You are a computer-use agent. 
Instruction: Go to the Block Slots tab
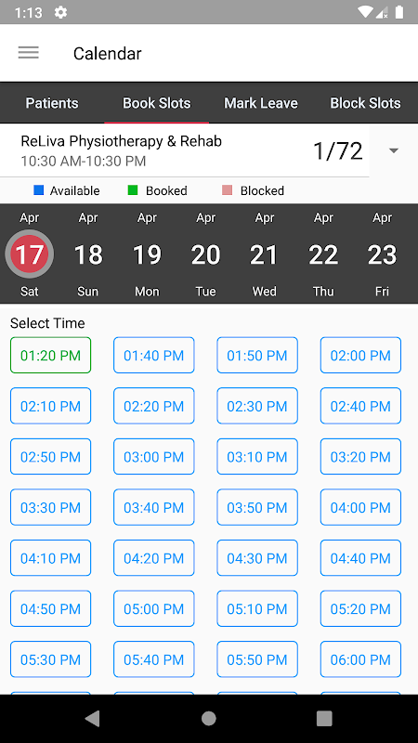(365, 103)
